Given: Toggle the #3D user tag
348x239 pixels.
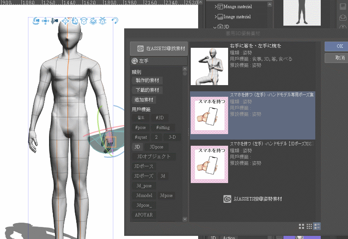Looking at the screenshot, I should pos(160,118).
